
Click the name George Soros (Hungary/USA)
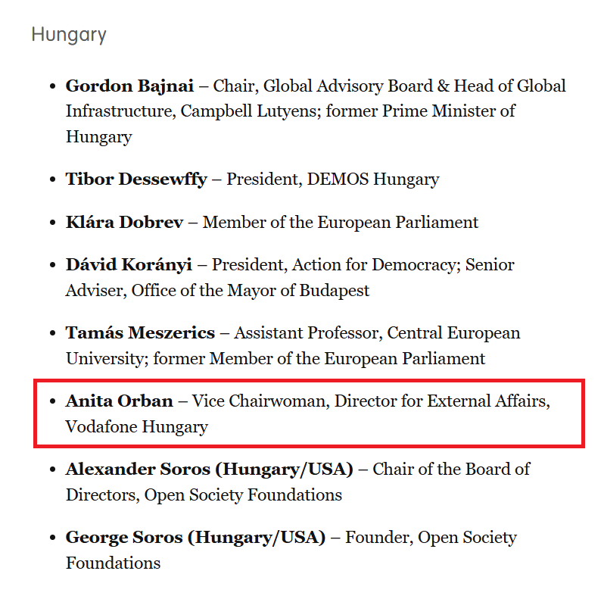coord(195,538)
